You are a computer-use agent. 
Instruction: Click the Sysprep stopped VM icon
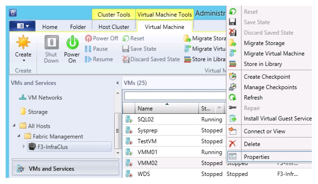[x=129, y=130]
